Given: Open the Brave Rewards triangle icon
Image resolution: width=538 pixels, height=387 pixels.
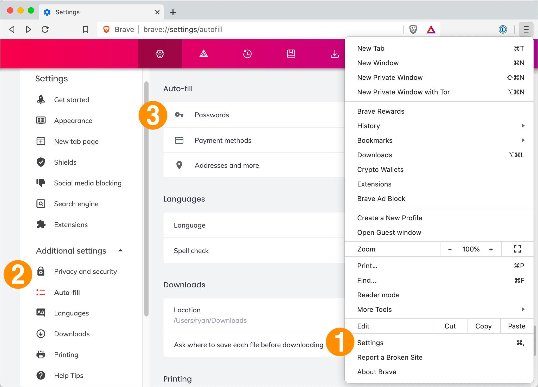Looking at the screenshot, I should (x=431, y=29).
